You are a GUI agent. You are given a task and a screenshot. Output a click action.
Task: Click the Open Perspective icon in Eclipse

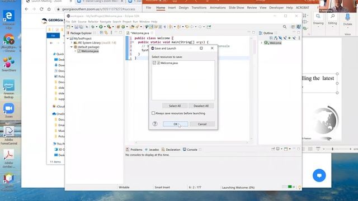point(293,27)
